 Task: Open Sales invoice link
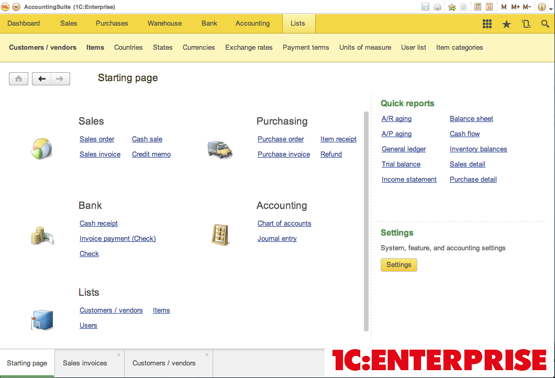(100, 154)
